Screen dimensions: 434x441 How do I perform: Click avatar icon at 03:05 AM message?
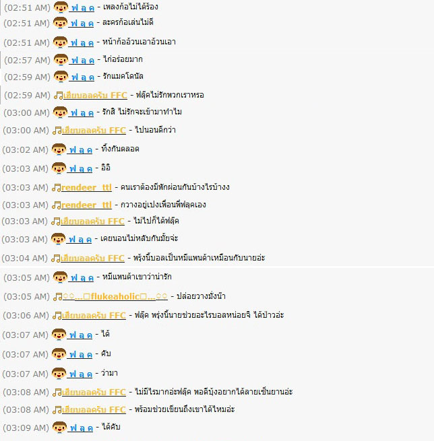60,277
